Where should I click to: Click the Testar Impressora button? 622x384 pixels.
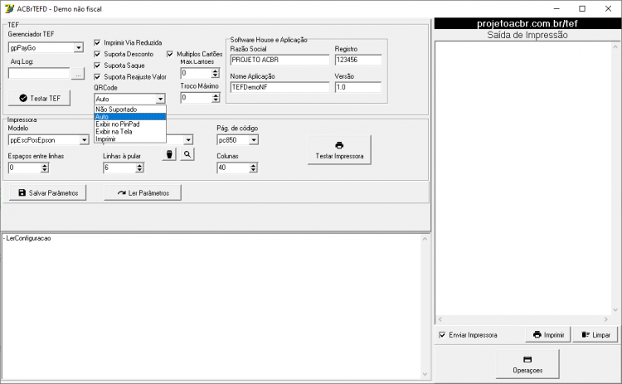pyautogui.click(x=339, y=150)
